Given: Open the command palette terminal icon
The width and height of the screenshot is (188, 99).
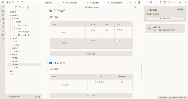Looking at the screenshot, I should pos(3,31).
